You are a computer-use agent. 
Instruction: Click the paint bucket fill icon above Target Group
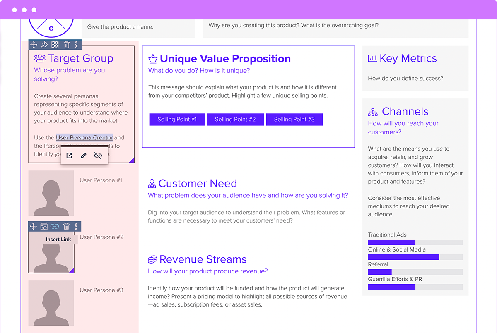point(44,44)
